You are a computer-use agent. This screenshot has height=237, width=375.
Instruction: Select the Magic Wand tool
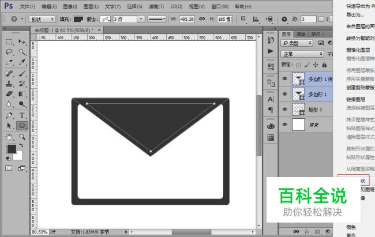coord(22,52)
